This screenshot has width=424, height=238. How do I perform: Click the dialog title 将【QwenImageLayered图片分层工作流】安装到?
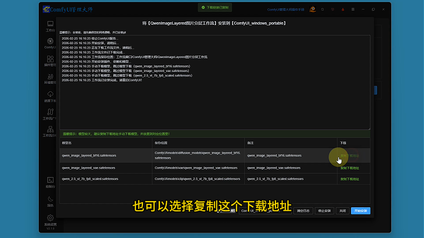click(x=214, y=23)
